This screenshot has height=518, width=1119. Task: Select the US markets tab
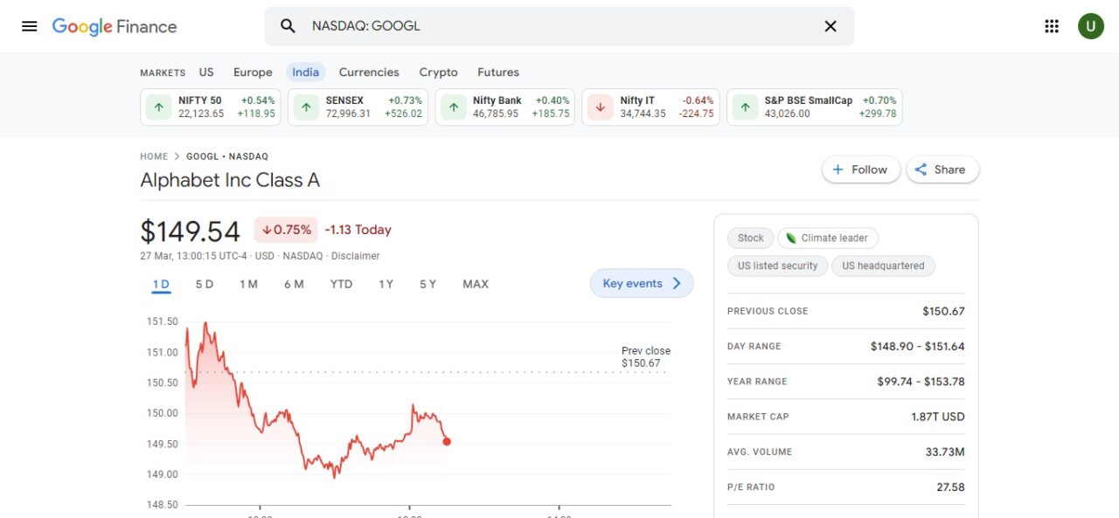point(206,73)
